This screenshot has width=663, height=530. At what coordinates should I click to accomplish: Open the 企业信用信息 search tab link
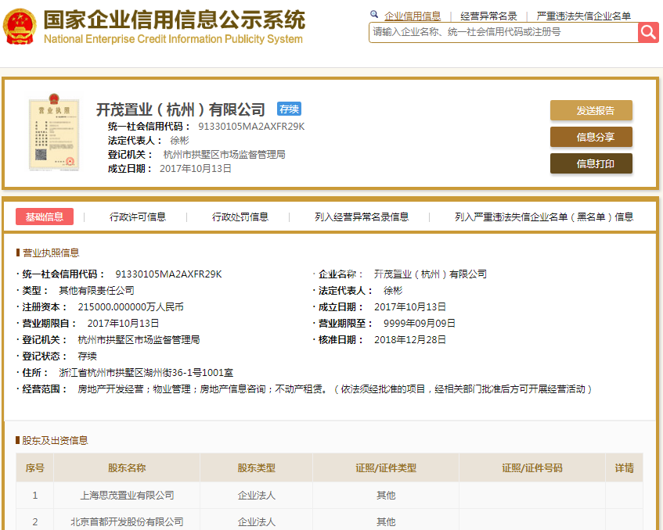tap(413, 16)
